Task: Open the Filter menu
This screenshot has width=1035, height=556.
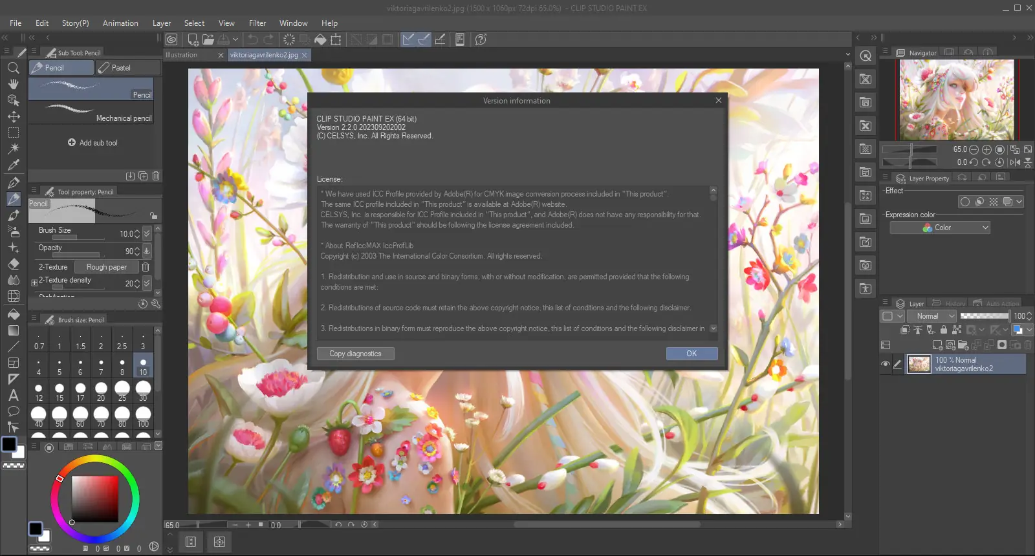Action: [x=257, y=23]
